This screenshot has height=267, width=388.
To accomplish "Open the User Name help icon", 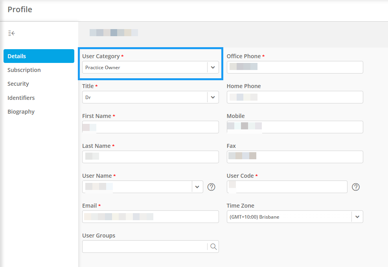I will [x=211, y=187].
